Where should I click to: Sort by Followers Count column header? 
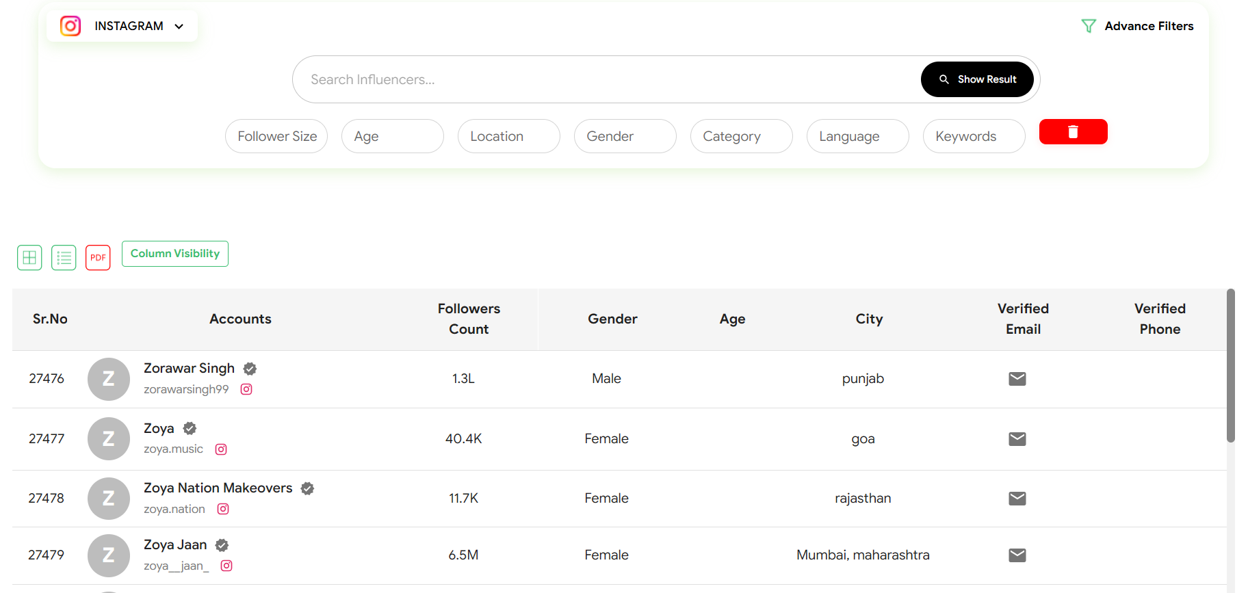pyautogui.click(x=469, y=319)
